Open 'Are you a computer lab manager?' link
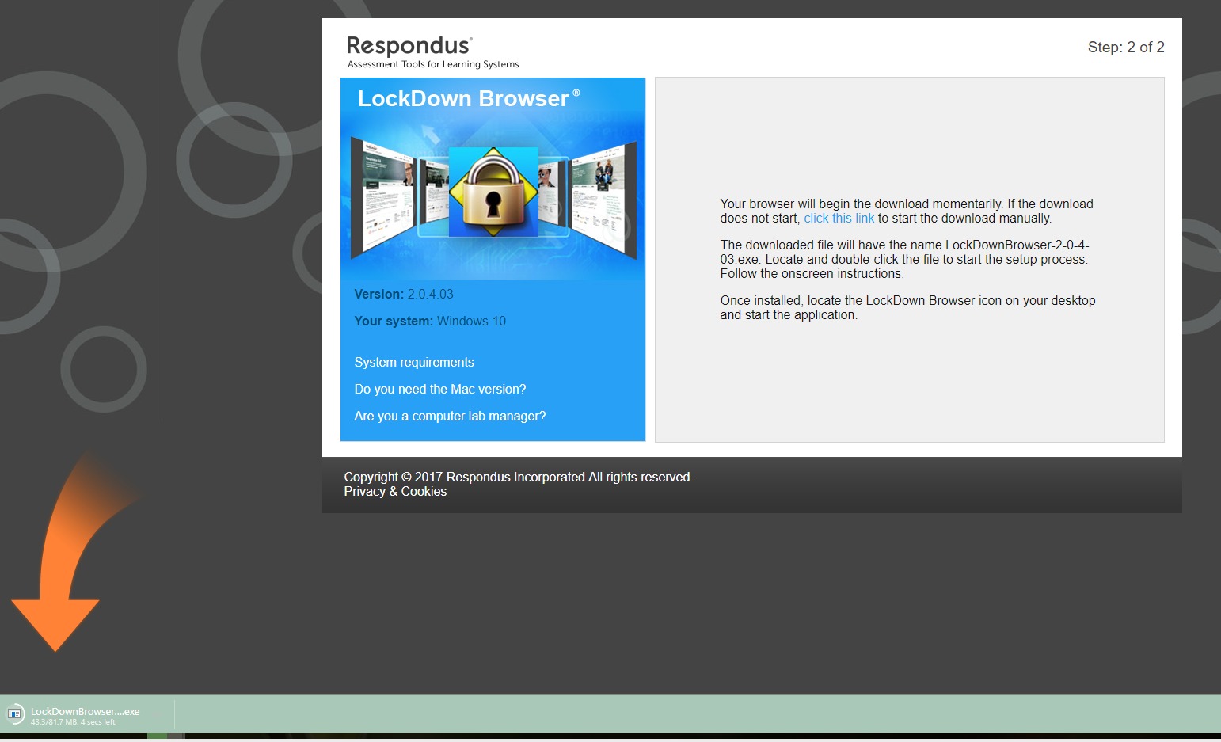Viewport: 1221px width, 742px height. pyautogui.click(x=450, y=417)
